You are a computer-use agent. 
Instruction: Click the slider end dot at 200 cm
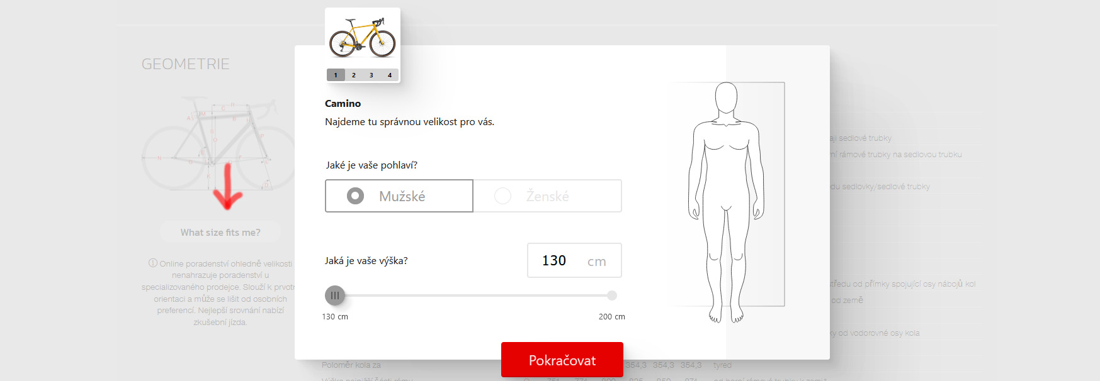tap(612, 295)
